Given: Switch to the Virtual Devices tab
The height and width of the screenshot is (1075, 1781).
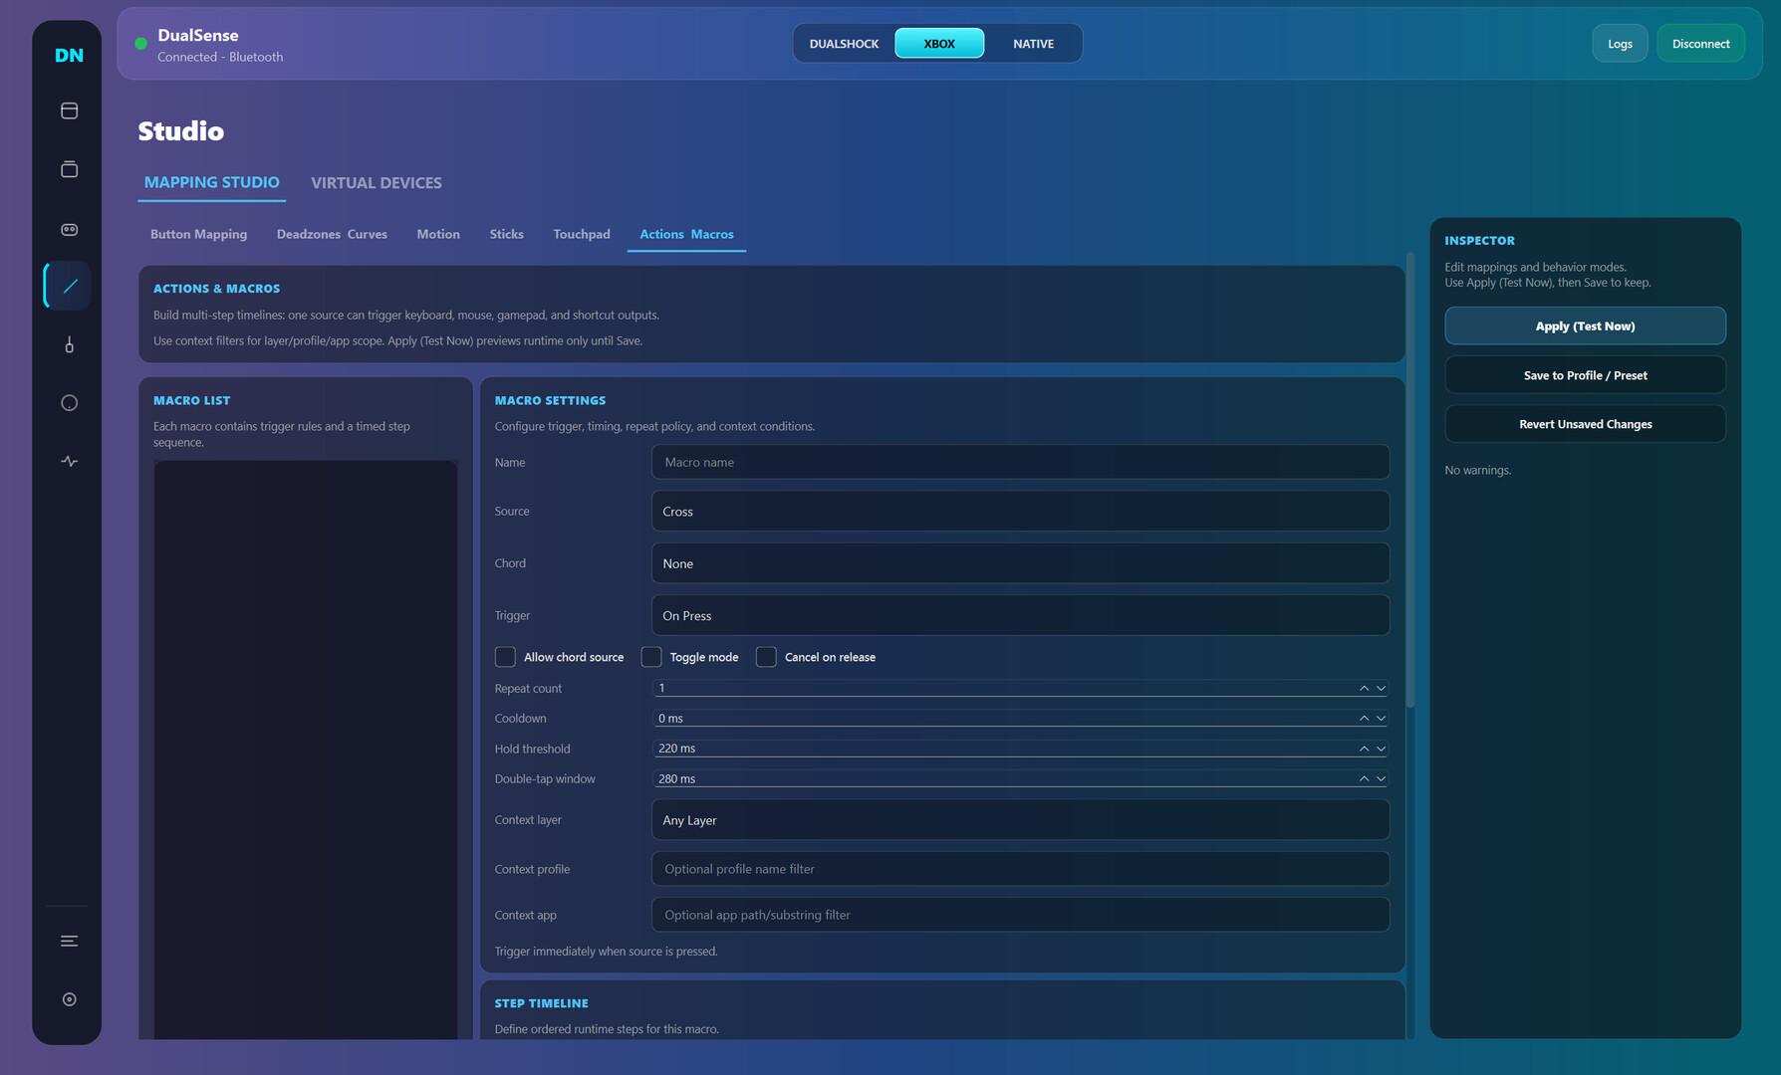Looking at the screenshot, I should tap(376, 183).
